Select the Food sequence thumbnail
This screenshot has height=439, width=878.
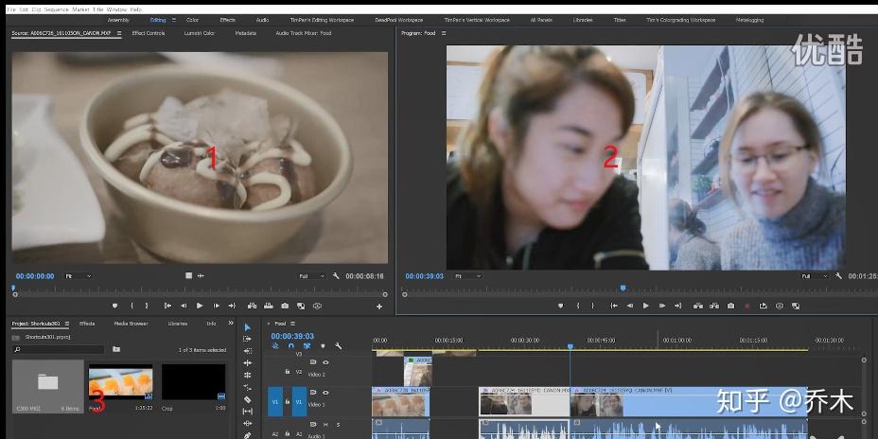pos(120,382)
